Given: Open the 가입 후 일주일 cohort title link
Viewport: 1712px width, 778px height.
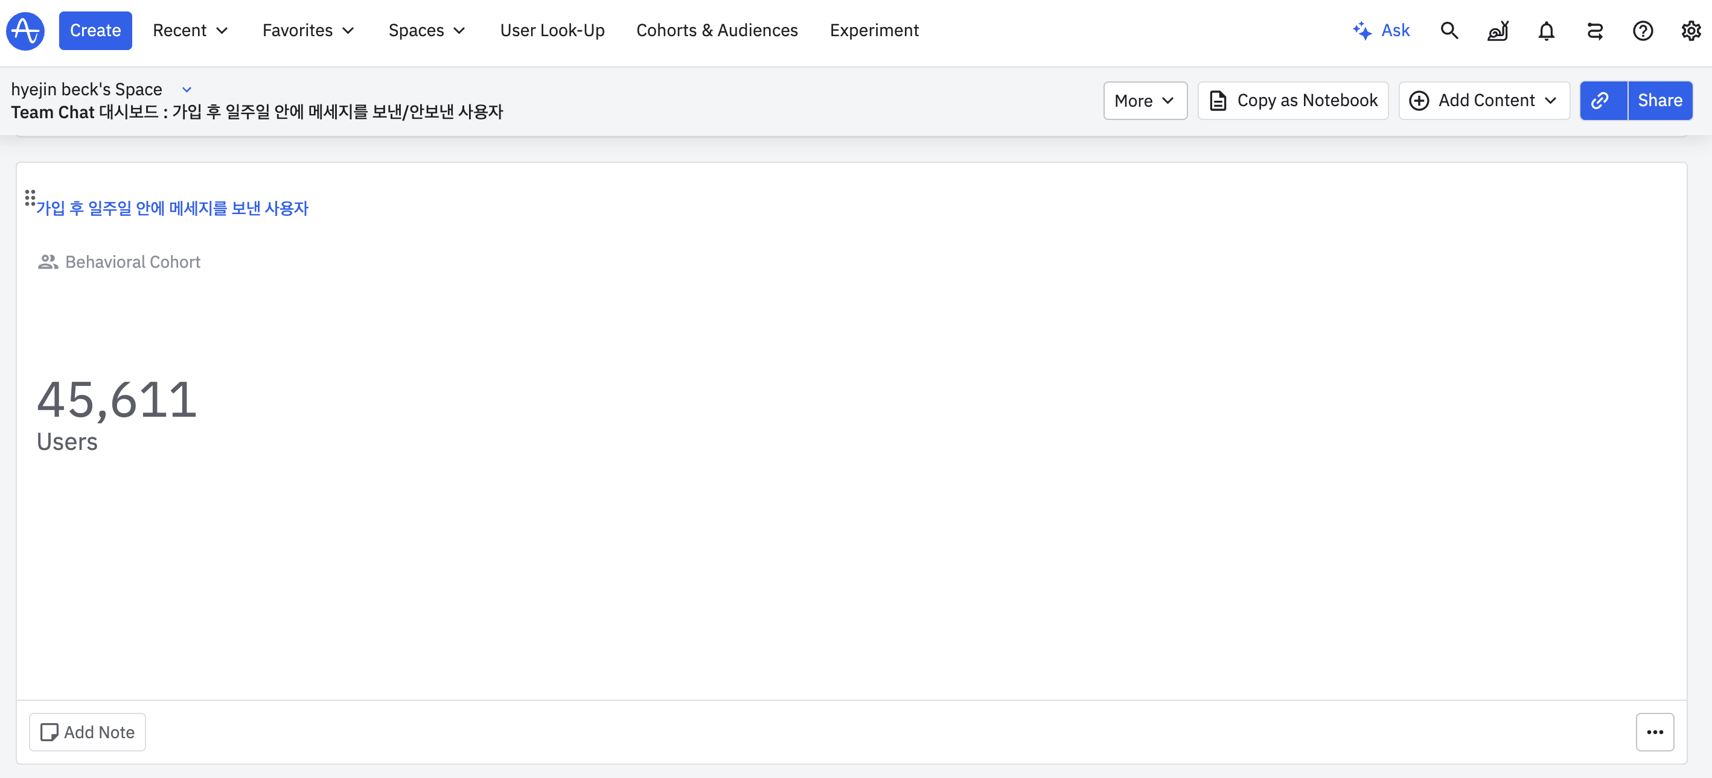Looking at the screenshot, I should (x=173, y=209).
